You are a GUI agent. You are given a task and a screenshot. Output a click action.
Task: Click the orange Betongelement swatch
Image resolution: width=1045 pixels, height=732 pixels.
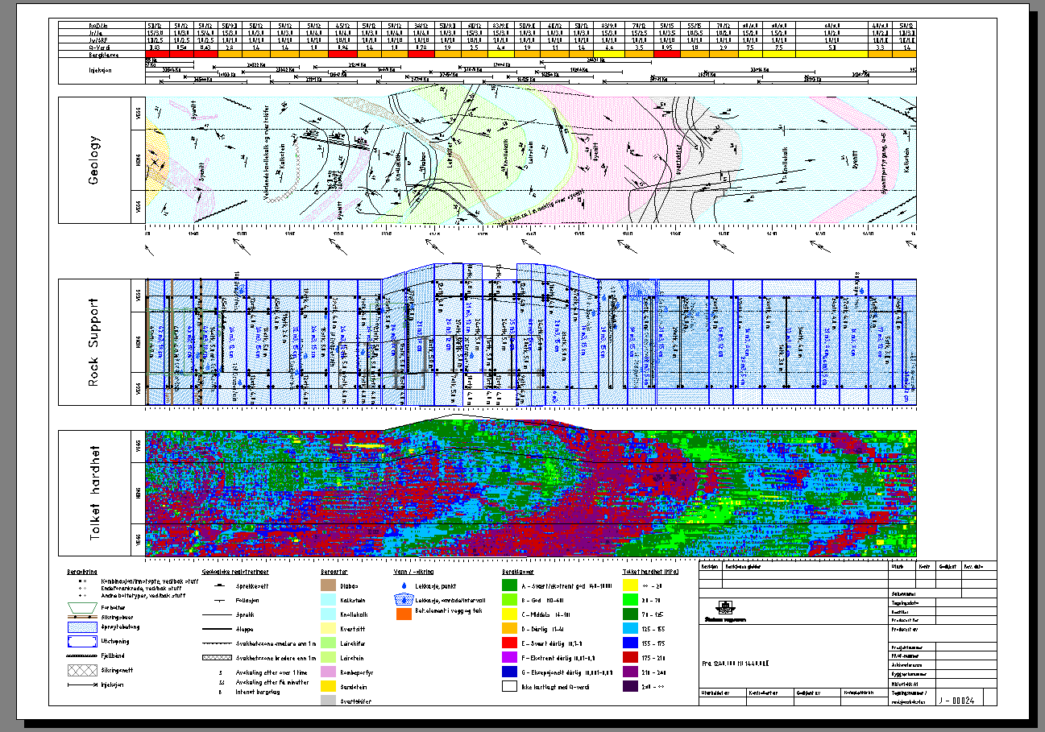[404, 614]
